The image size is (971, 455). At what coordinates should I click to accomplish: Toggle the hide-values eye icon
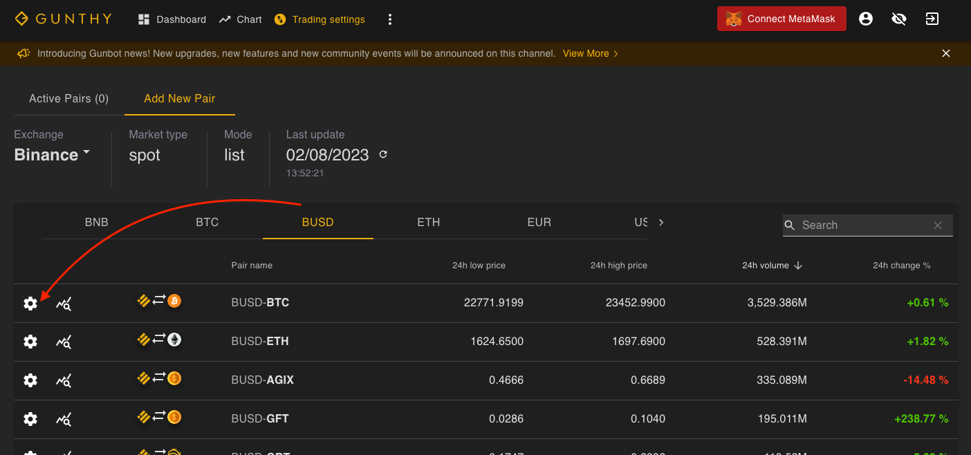coord(899,19)
